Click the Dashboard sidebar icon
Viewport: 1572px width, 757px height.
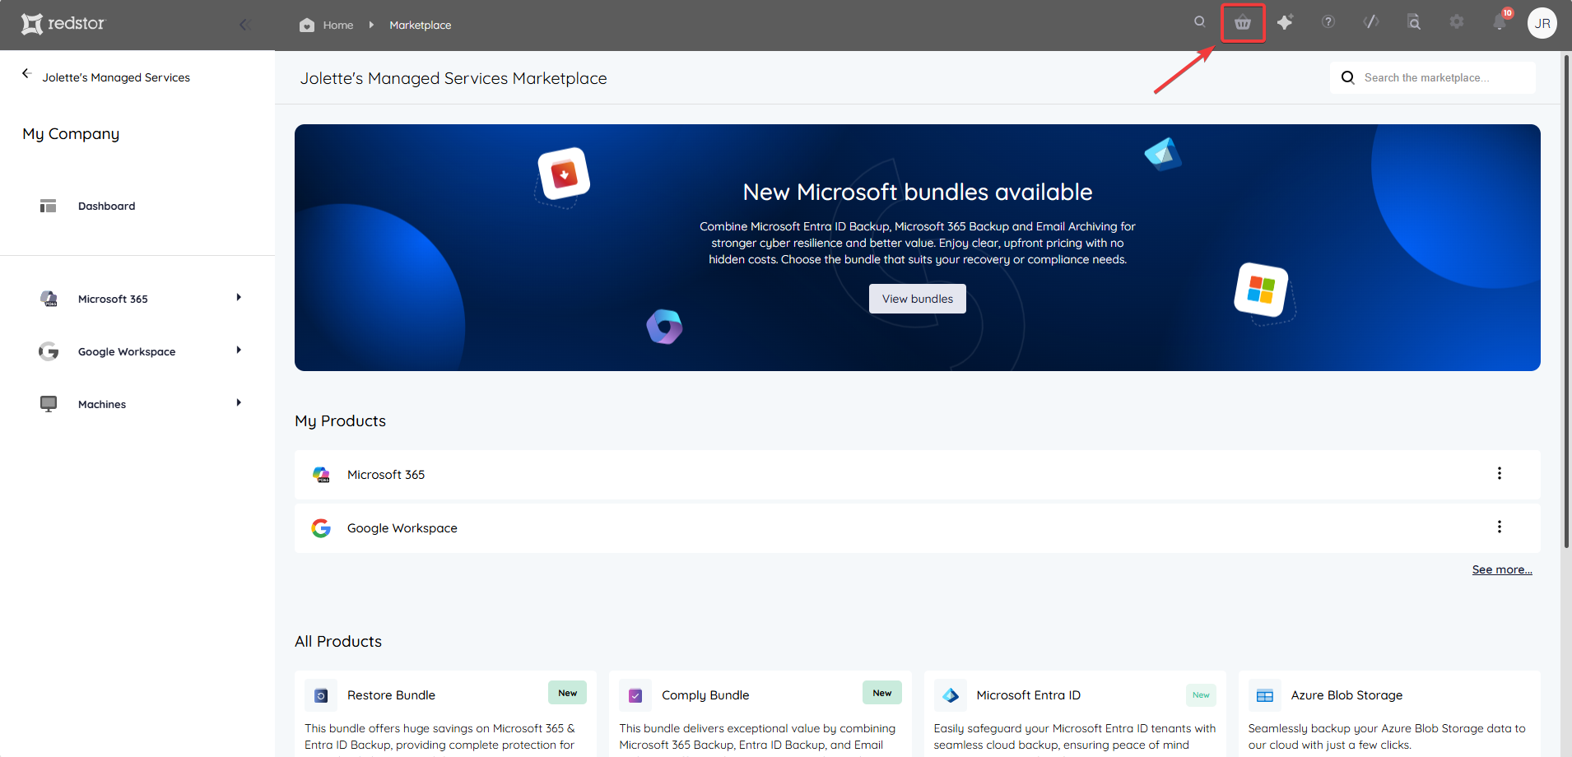(x=49, y=206)
